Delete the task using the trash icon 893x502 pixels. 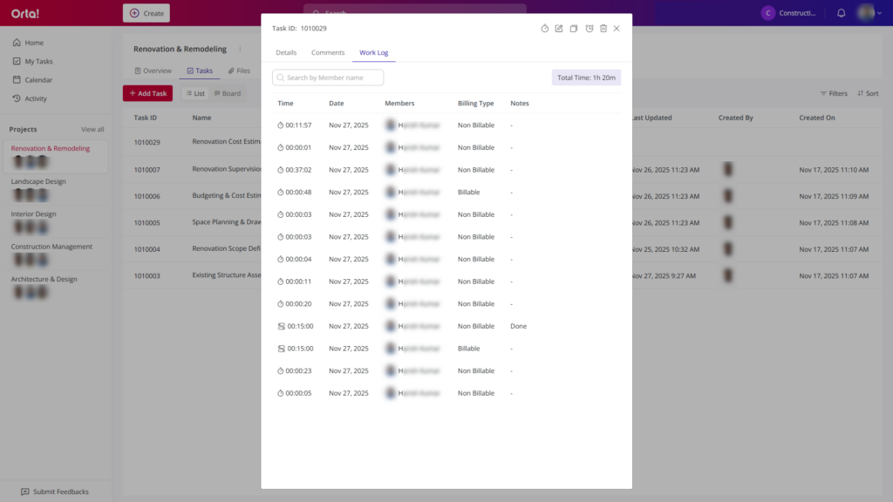click(x=603, y=29)
